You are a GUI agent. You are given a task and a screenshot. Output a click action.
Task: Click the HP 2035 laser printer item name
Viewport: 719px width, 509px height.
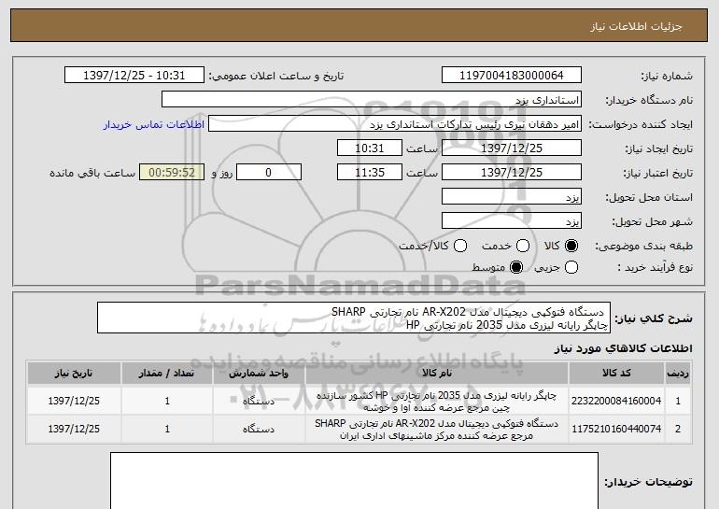click(437, 402)
